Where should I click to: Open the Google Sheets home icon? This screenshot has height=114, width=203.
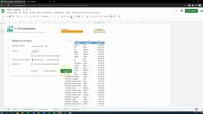tap(3, 11)
